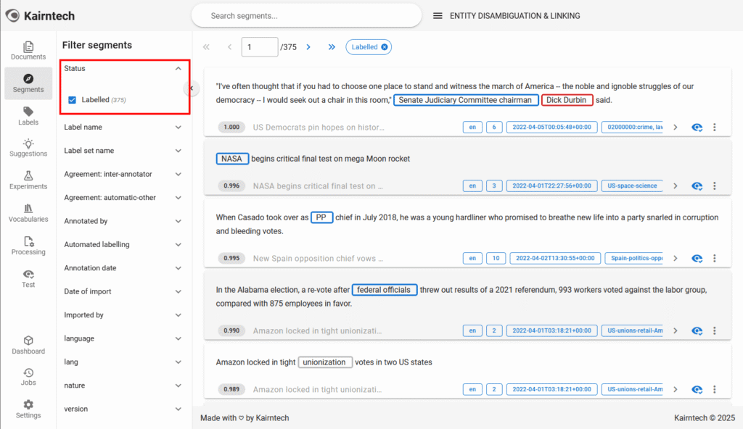Open the Labels sidebar section
This screenshot has height=429, width=743.
click(28, 116)
